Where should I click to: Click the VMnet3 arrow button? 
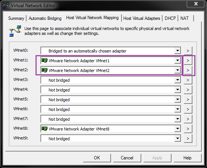point(188,80)
